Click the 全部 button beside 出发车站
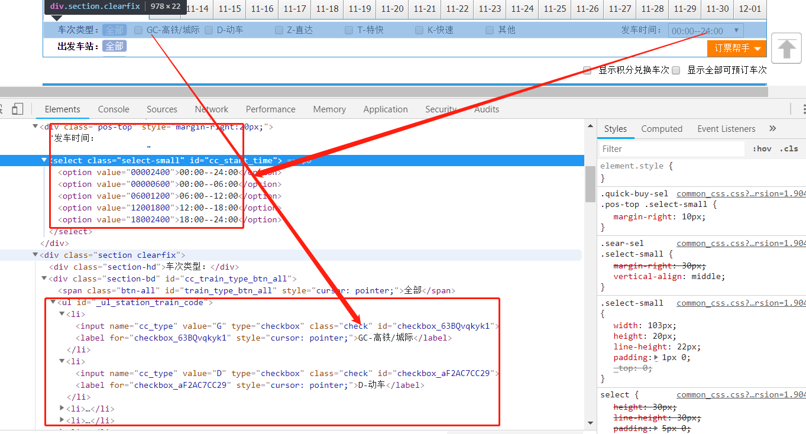The image size is (806, 434). (114, 46)
